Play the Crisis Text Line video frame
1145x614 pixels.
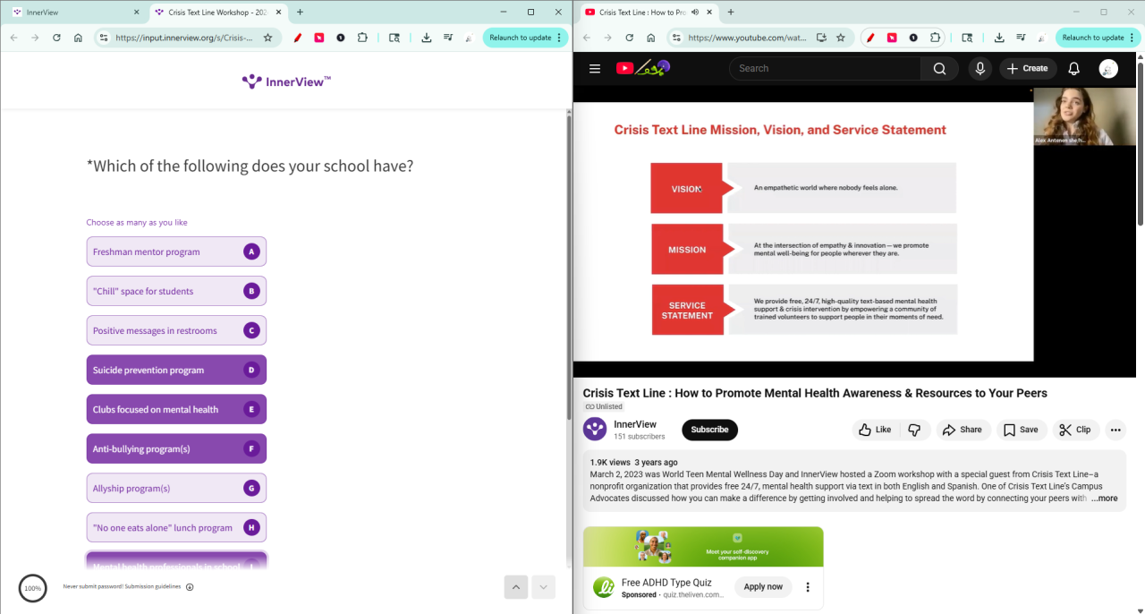click(x=854, y=231)
